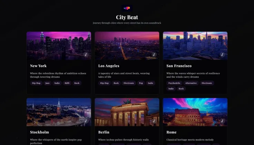The height and width of the screenshot is (145, 254).
Task: Play music note icon on New York image
Action: point(86,55)
